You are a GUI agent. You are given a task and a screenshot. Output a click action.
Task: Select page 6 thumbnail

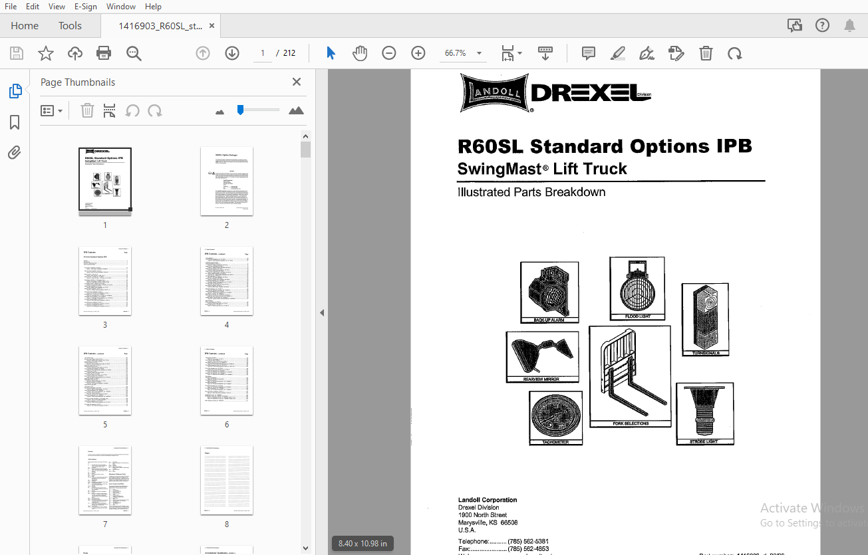click(227, 380)
